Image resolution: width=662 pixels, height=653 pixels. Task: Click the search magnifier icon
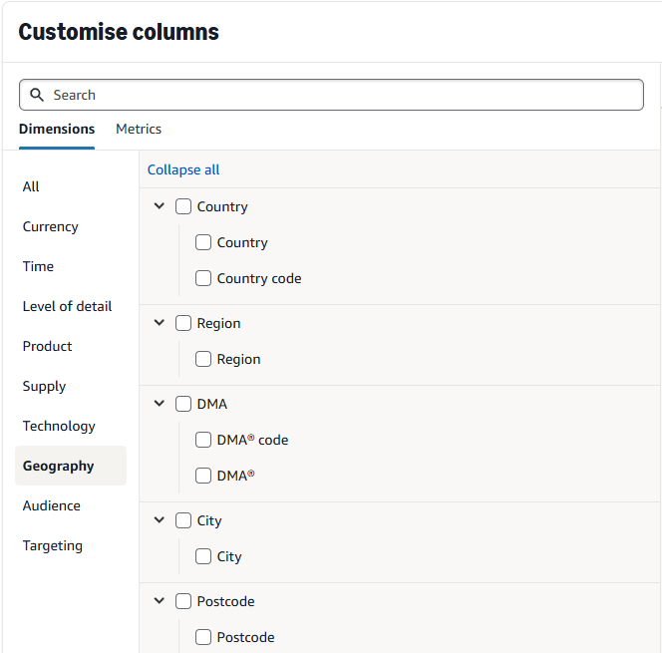pyautogui.click(x=37, y=95)
